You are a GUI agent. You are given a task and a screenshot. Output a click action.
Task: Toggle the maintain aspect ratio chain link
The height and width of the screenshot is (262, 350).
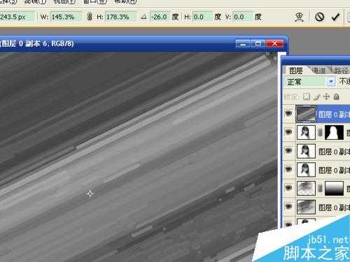[90, 17]
